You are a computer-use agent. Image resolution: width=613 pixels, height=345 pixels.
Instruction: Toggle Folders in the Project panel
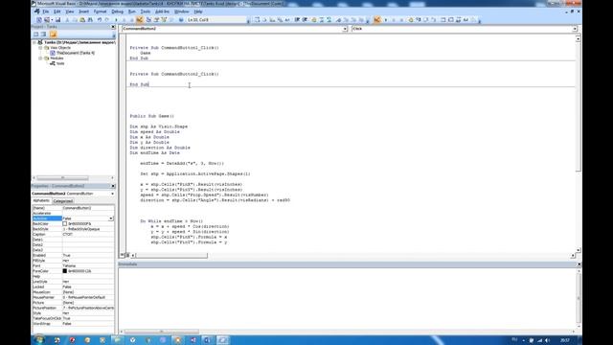(54, 34)
